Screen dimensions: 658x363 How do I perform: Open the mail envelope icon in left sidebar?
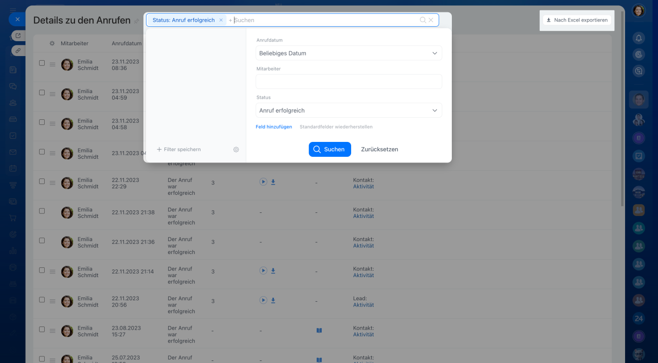(13, 152)
